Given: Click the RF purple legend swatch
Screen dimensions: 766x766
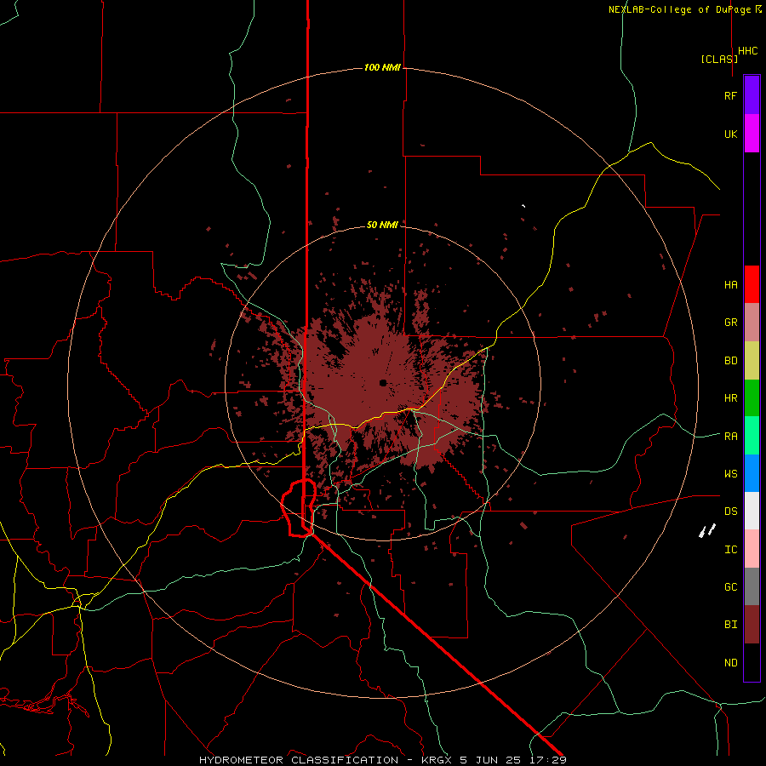Looking at the screenshot, I should [x=752, y=95].
